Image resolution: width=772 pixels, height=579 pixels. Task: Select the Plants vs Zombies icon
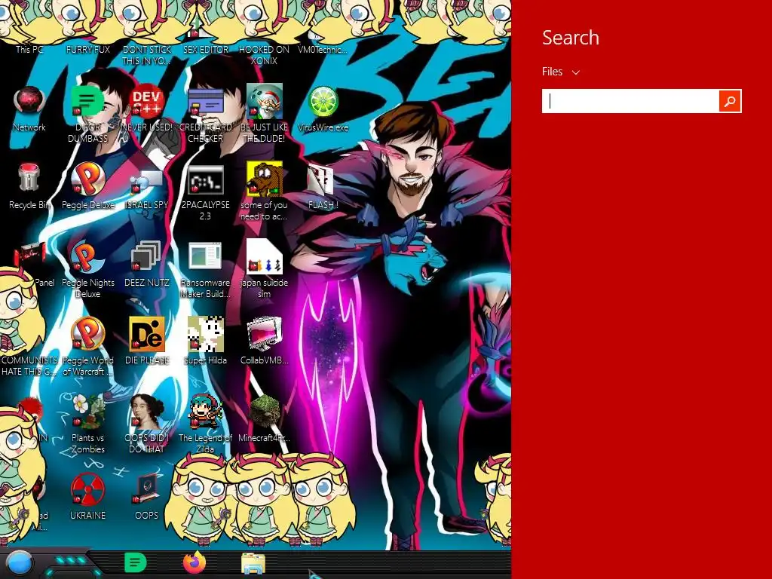tap(87, 411)
